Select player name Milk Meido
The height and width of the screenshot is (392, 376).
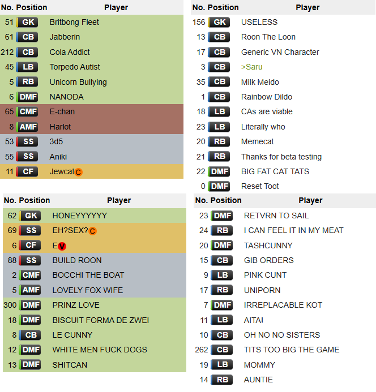coord(260,82)
